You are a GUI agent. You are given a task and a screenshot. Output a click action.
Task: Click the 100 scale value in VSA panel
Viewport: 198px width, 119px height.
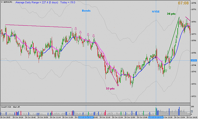(192, 107)
